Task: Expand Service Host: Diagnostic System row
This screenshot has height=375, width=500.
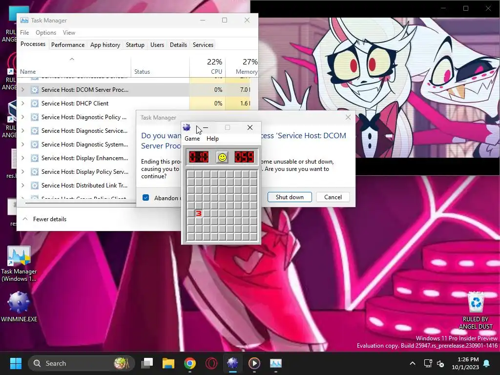Action: [22, 145]
